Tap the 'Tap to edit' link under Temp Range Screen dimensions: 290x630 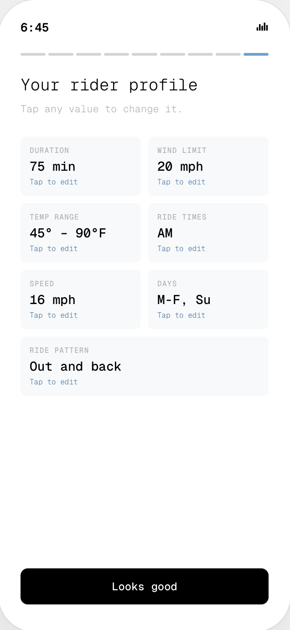click(x=54, y=248)
